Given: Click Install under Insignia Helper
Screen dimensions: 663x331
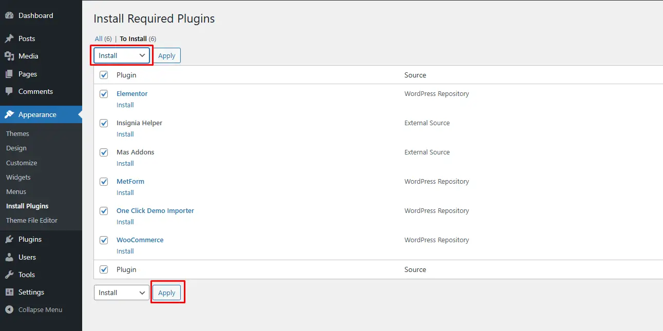Looking at the screenshot, I should [125, 134].
